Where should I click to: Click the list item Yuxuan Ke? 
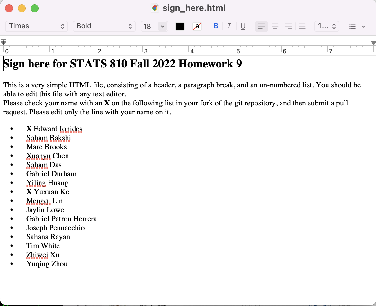click(x=48, y=192)
